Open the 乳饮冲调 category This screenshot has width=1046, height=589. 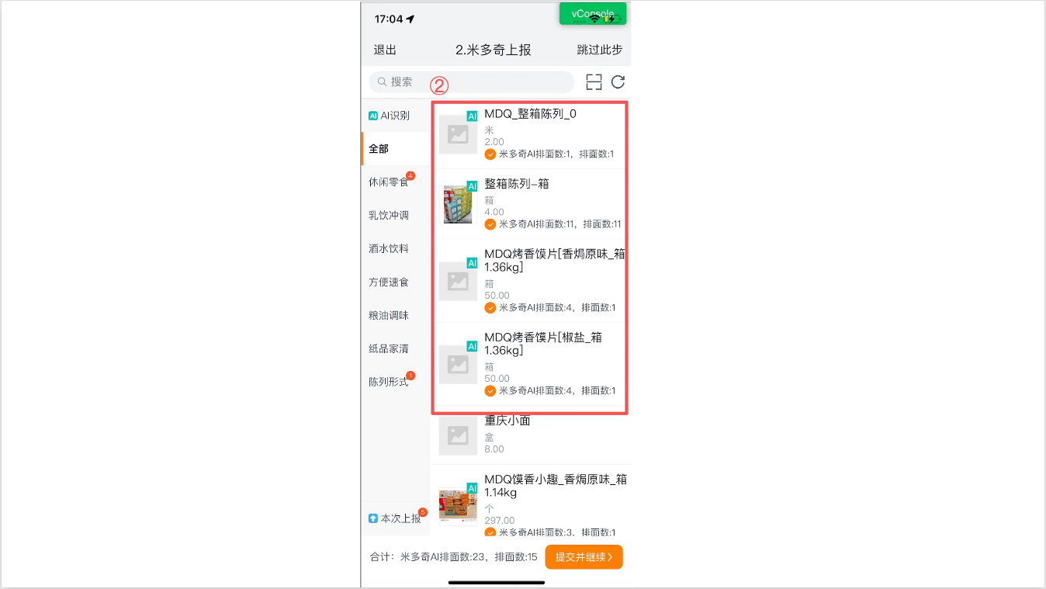(395, 216)
